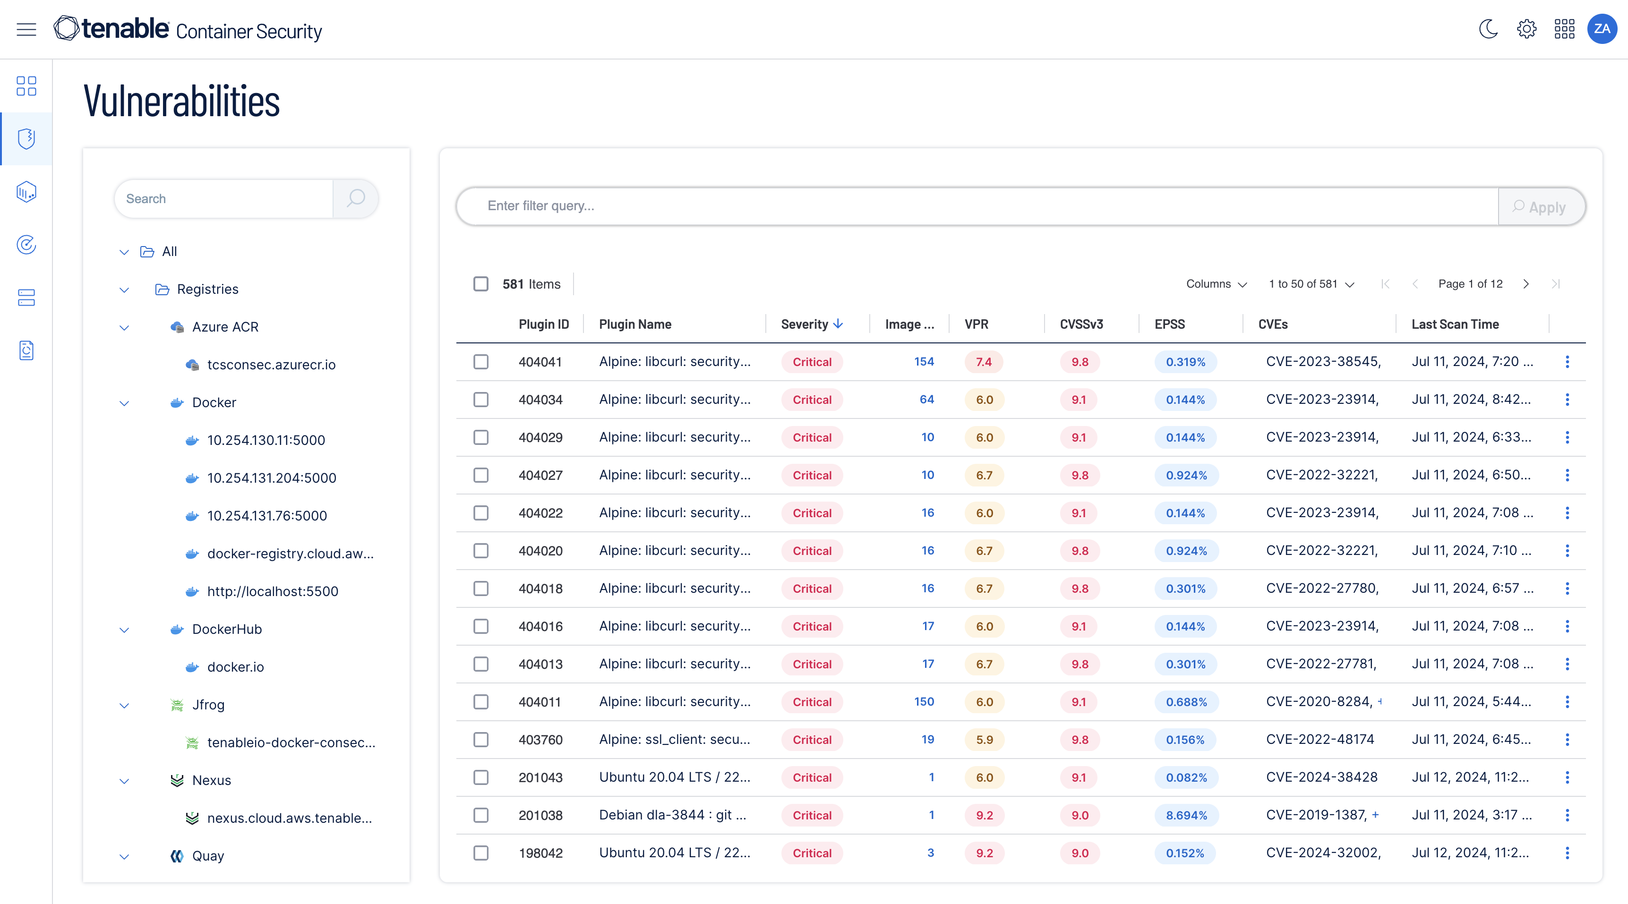Click the filter query input field
The width and height of the screenshot is (1628, 904).
tap(977, 206)
